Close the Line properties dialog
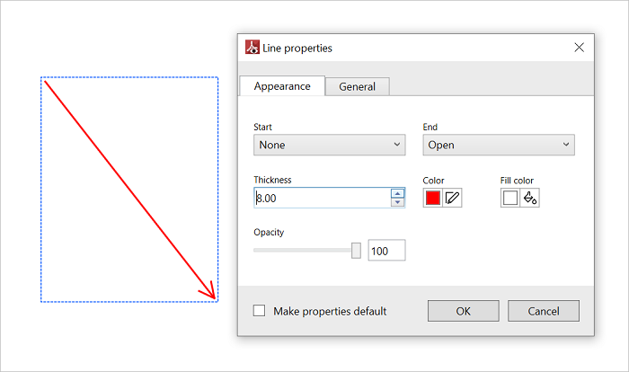 [579, 48]
